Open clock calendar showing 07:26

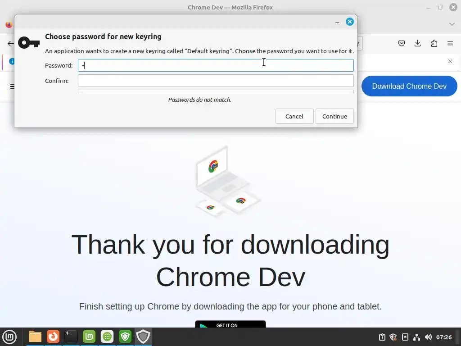click(x=443, y=337)
